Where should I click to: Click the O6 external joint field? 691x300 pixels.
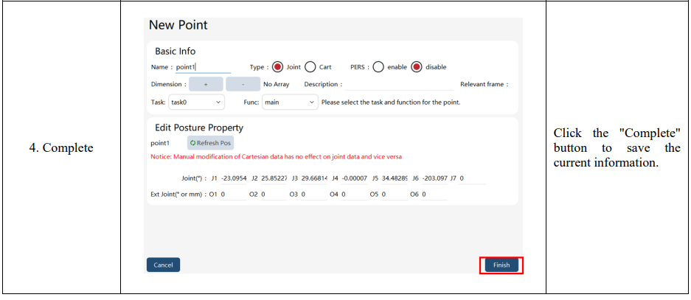coord(434,195)
